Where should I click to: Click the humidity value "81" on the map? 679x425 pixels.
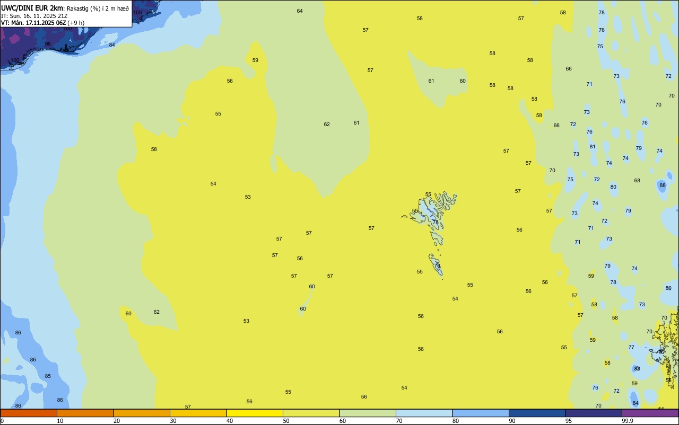(593, 147)
